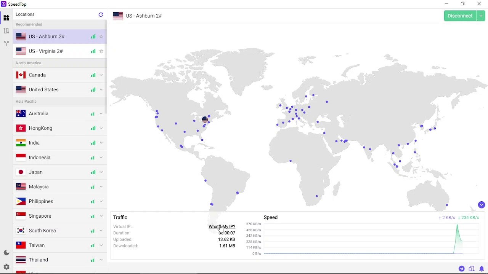Image resolution: width=488 pixels, height=274 pixels.
Task: Expand the Canada server list
Action: click(x=101, y=75)
